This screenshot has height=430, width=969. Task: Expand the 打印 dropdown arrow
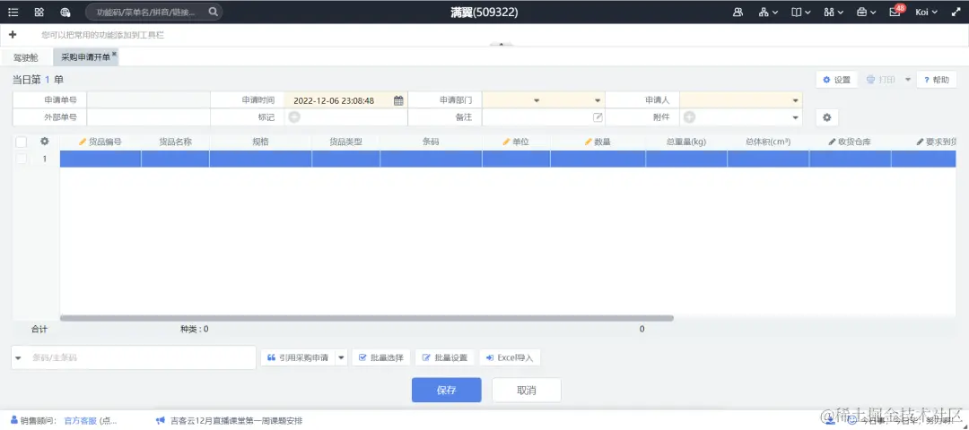(x=908, y=80)
